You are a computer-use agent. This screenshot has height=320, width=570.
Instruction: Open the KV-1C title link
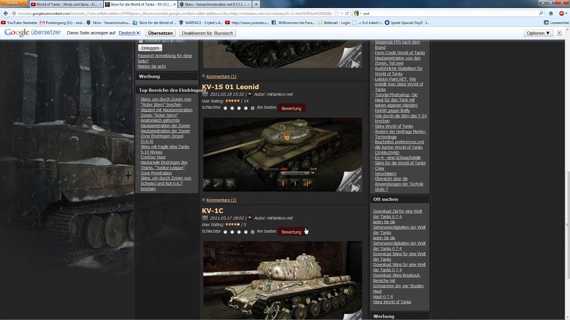pos(212,211)
